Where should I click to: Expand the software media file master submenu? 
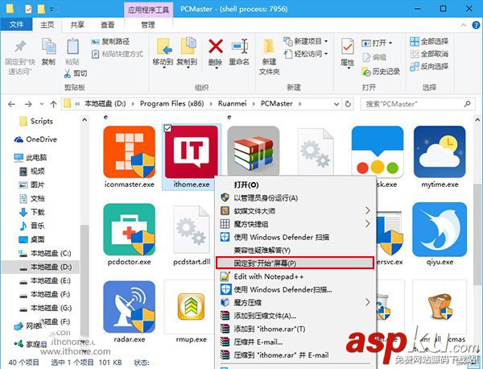click(367, 211)
